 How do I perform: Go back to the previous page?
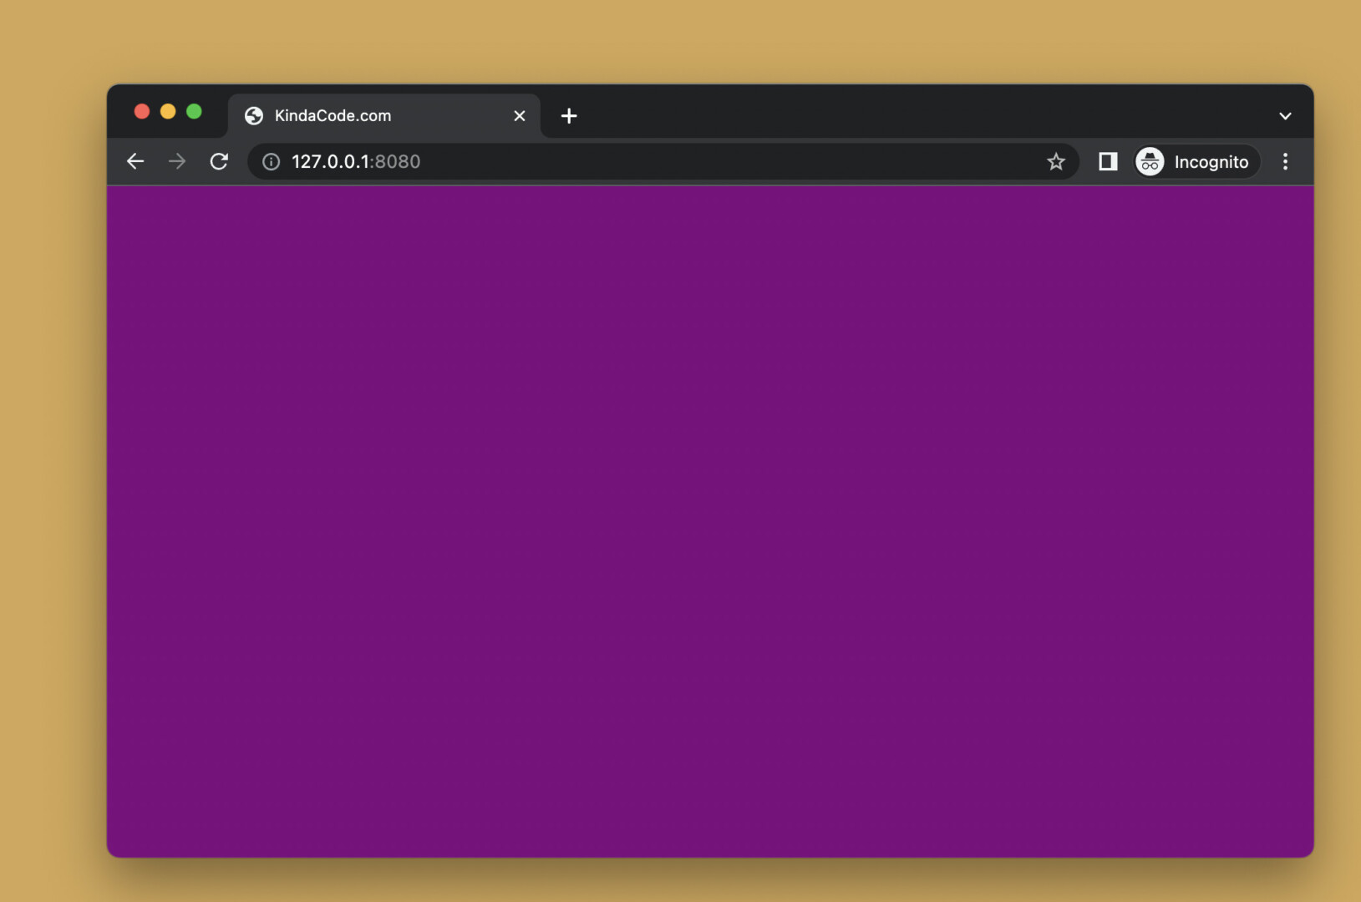135,161
